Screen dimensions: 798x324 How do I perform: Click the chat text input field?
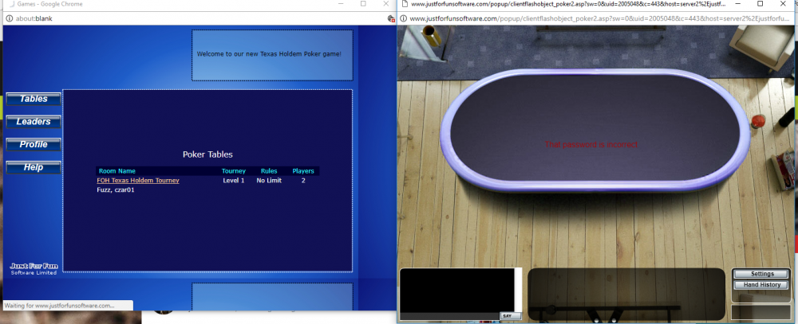(449, 316)
